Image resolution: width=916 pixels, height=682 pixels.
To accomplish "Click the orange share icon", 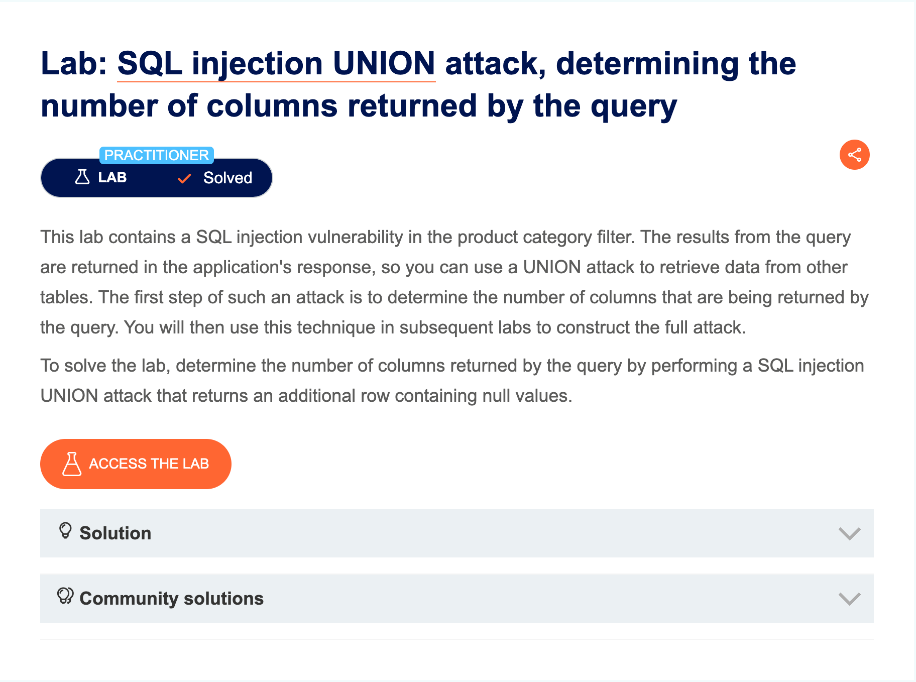I will click(x=854, y=155).
